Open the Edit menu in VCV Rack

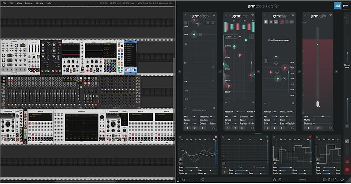click(x=11, y=3)
